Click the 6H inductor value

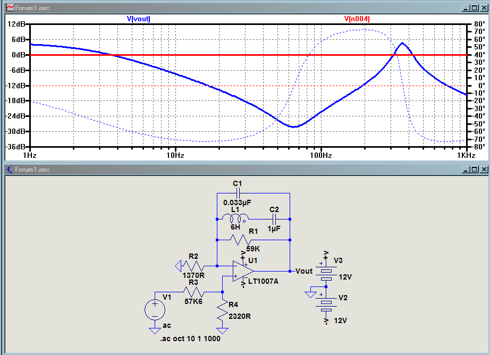235,227
